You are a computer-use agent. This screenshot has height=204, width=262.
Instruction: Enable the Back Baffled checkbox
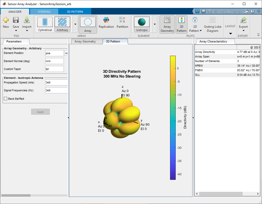coord(6,99)
